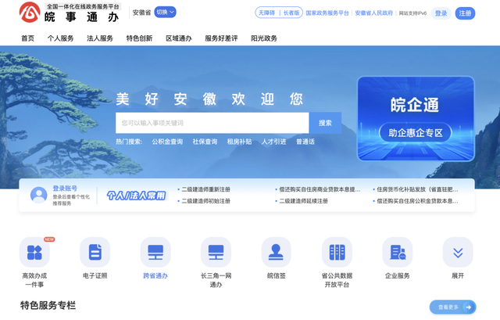Select hot search 公积金查询
500x320 pixels.
click(x=167, y=142)
